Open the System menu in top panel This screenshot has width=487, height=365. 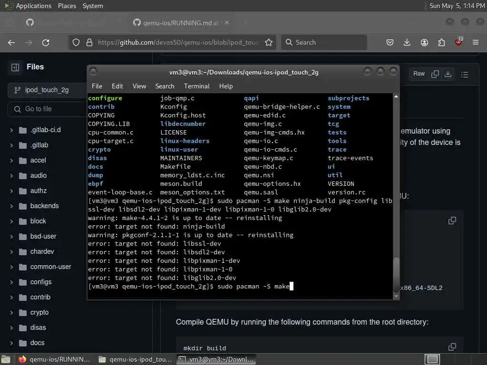93,6
